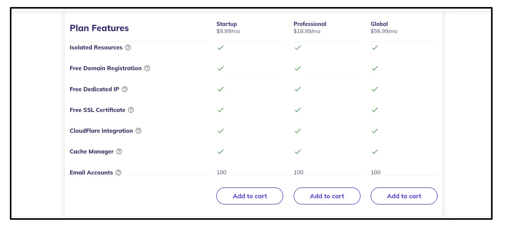
Task: Click the question mark beside Free SSL Certificate
Action: [x=131, y=110]
